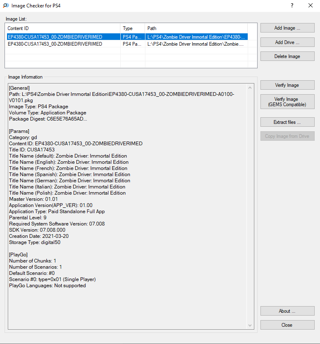The height and width of the screenshot is (344, 320).
Task: Click the scroll down arrow in Image Information
Action: tap(250, 325)
